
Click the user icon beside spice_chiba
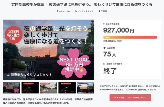(57, 12)
